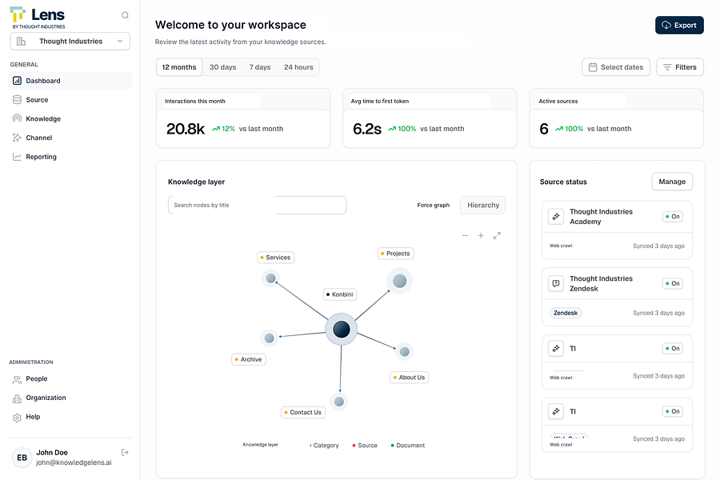
Task: Click the EB user avatar
Action: coord(22,458)
